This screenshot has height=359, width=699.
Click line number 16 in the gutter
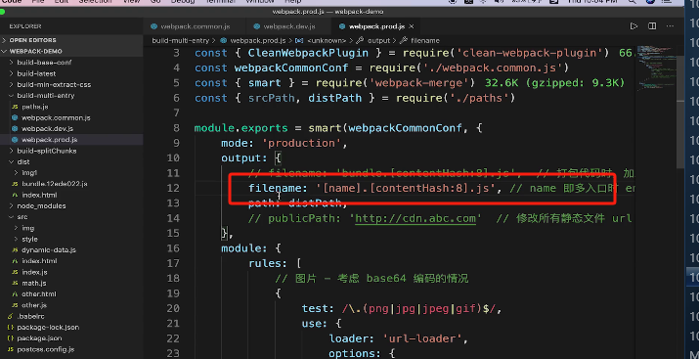(173, 248)
